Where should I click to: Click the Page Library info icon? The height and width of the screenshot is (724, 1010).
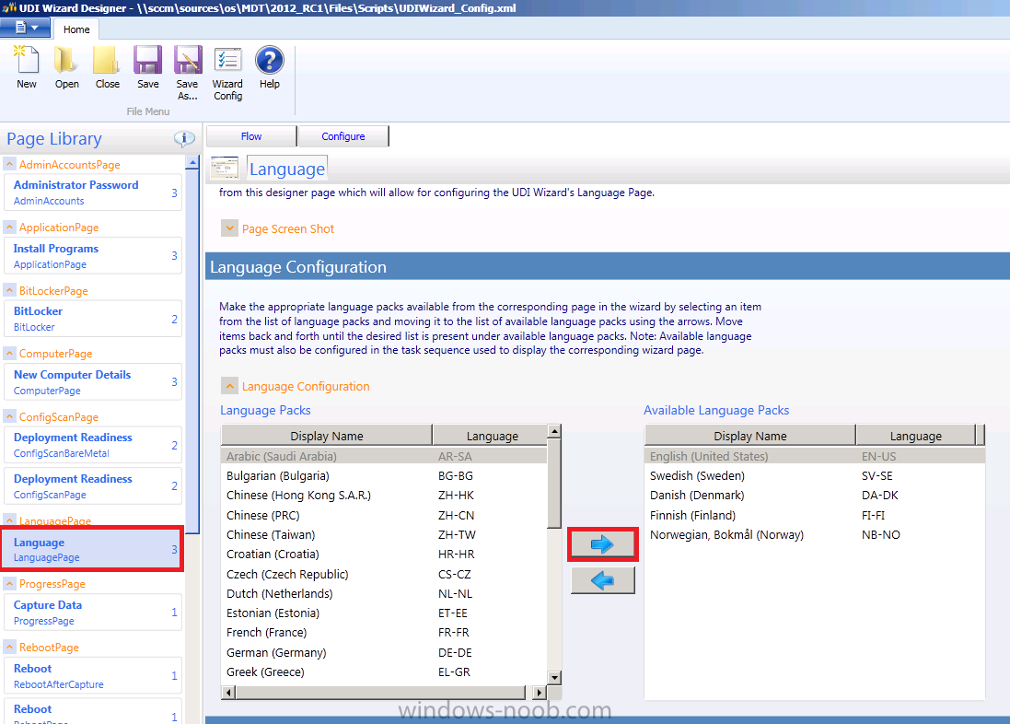pyautogui.click(x=184, y=138)
